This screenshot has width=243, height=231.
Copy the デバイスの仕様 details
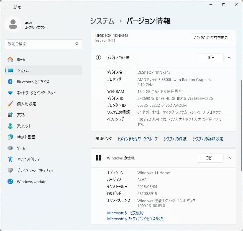click(x=210, y=58)
